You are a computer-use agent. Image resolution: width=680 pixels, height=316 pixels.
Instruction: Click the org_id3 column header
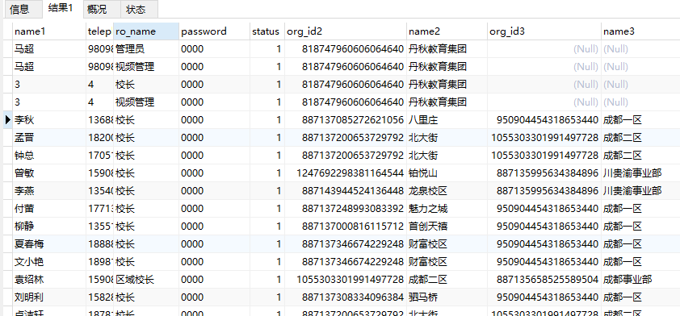coord(544,31)
